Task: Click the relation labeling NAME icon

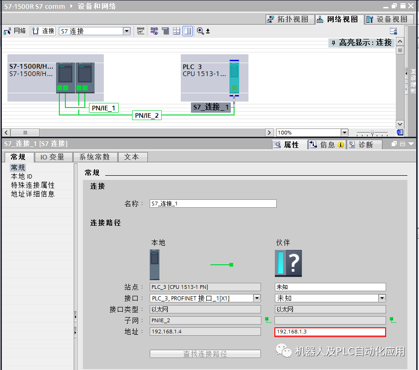Action: (140, 31)
